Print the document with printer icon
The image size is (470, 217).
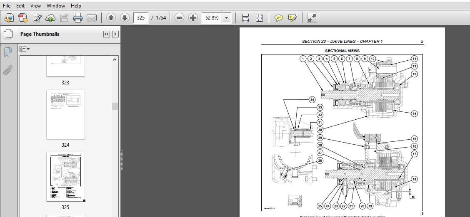(x=78, y=18)
